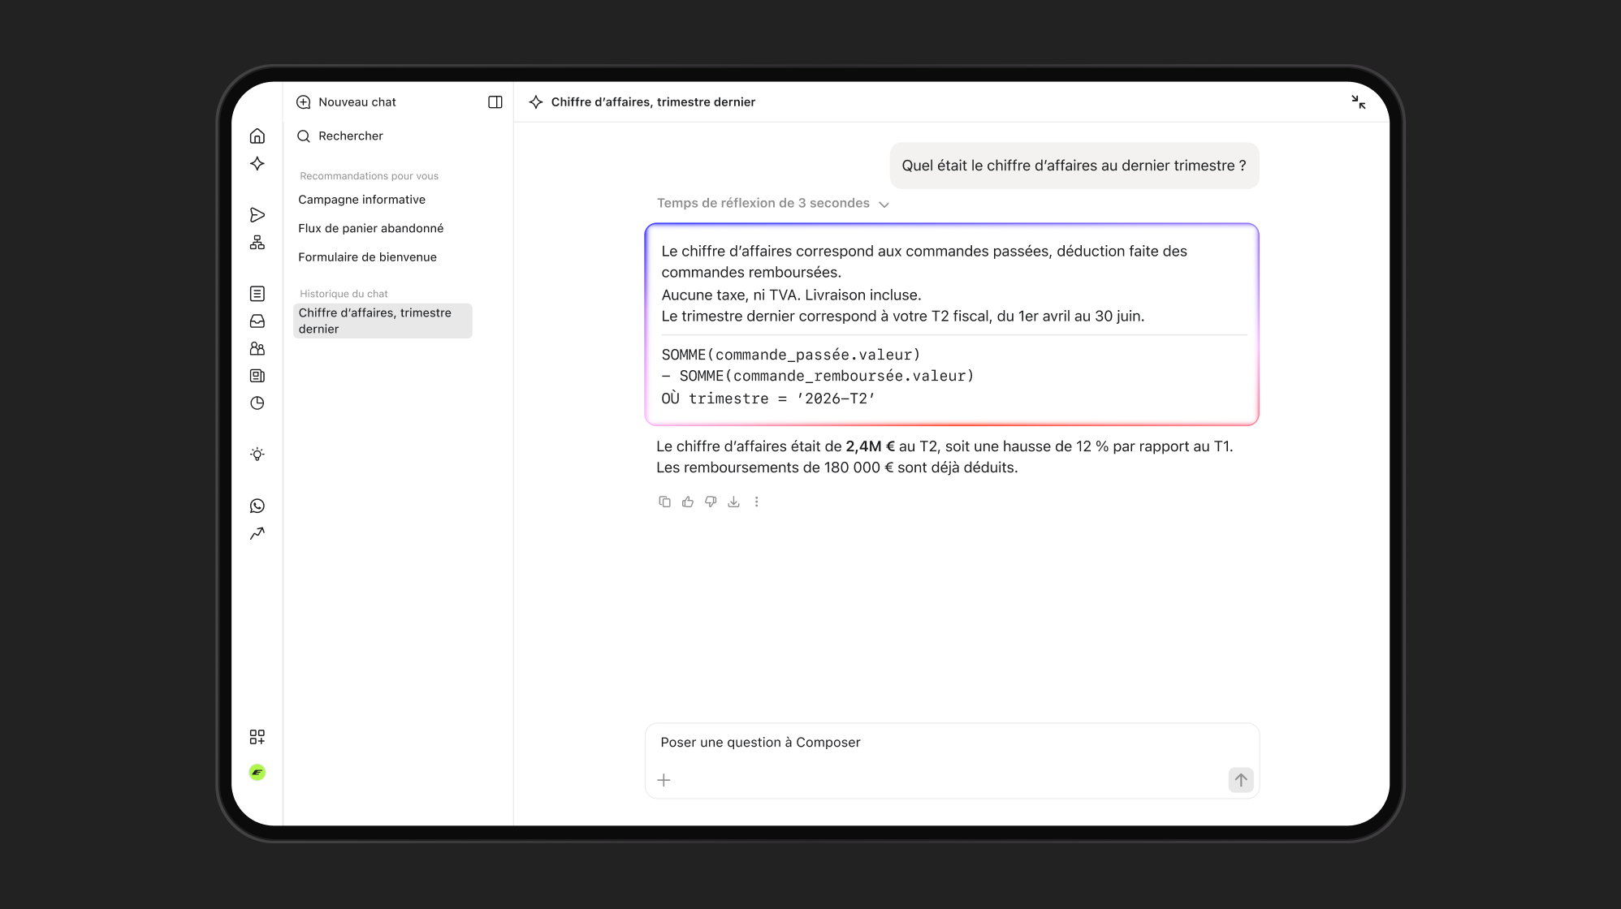1621x909 pixels.
Task: Open the Analytics pie chart icon
Action: (x=257, y=403)
